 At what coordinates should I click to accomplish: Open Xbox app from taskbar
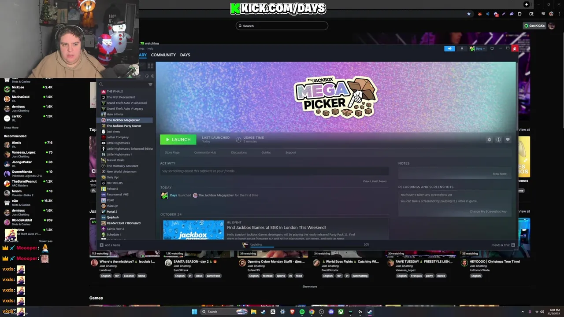point(341,312)
